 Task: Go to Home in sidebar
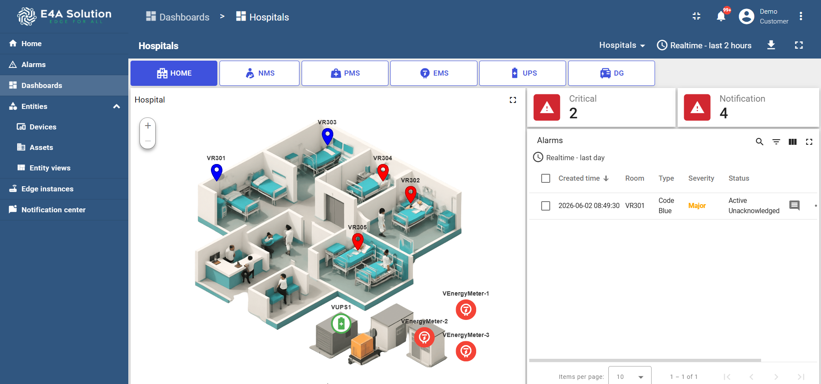64,44
